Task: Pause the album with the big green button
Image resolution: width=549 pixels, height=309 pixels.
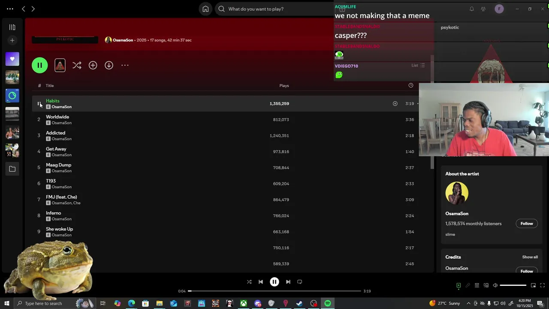Action: click(x=39, y=65)
